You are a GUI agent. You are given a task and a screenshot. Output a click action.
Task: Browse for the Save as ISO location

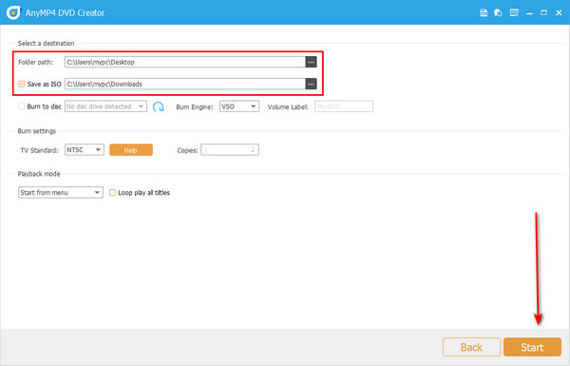[x=311, y=84]
